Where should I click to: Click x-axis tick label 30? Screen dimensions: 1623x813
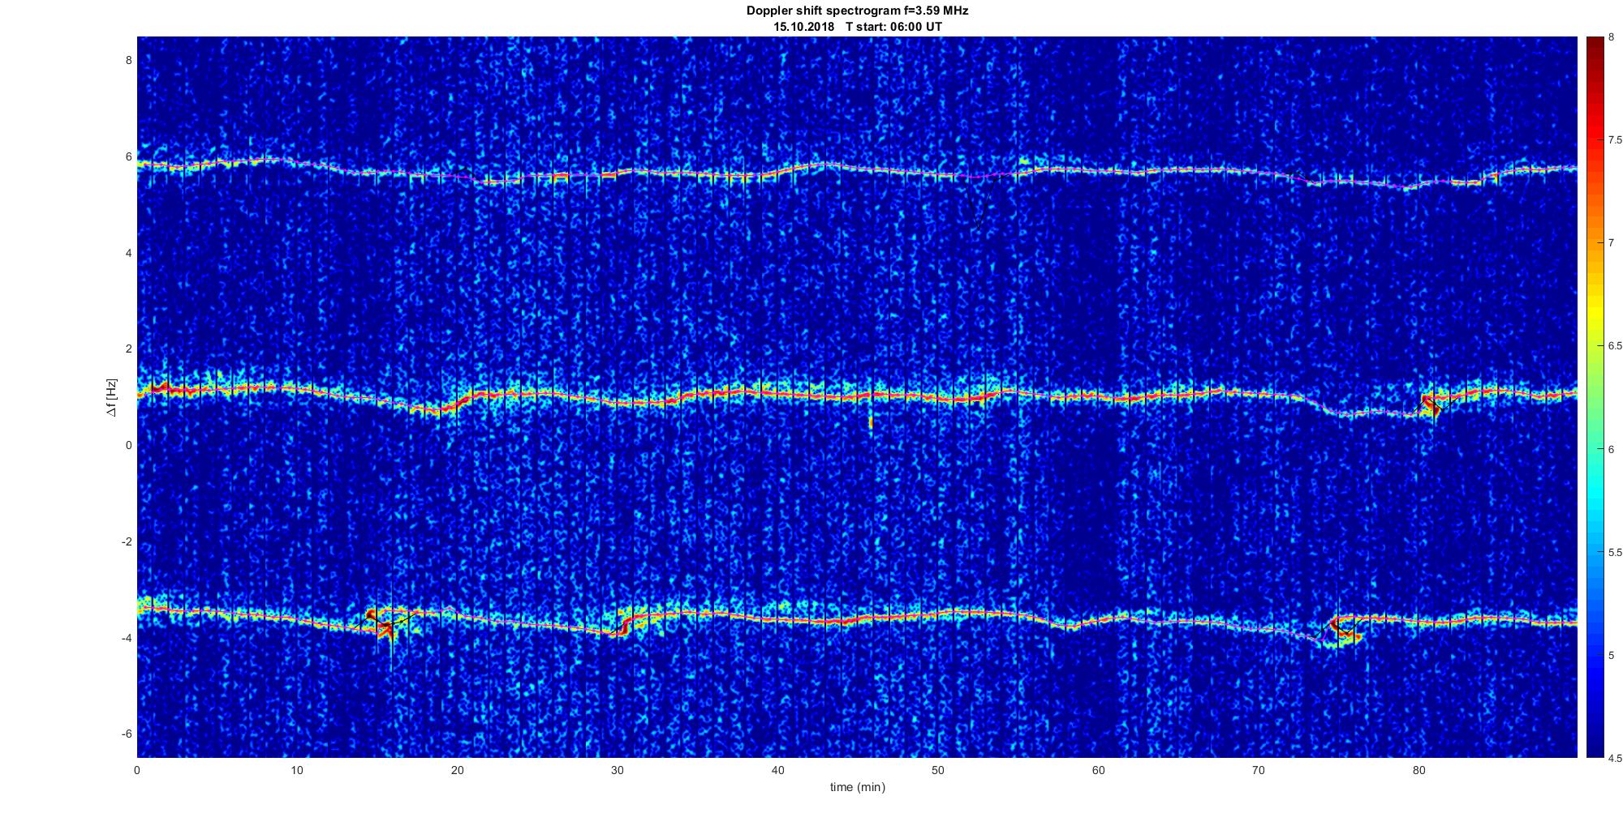tap(618, 770)
